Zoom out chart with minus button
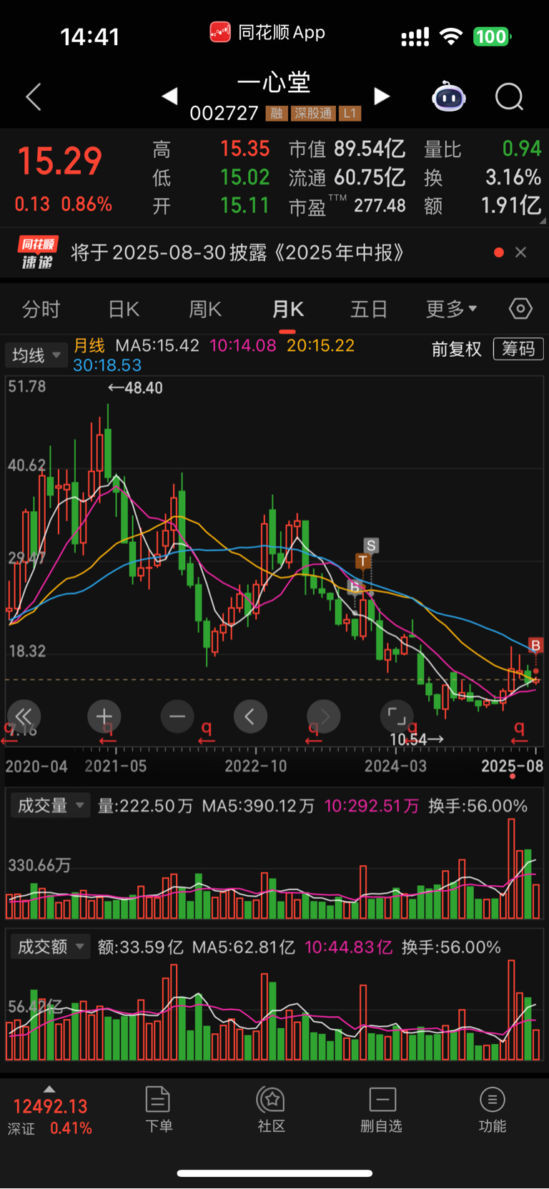The image size is (549, 1189). pyautogui.click(x=177, y=716)
